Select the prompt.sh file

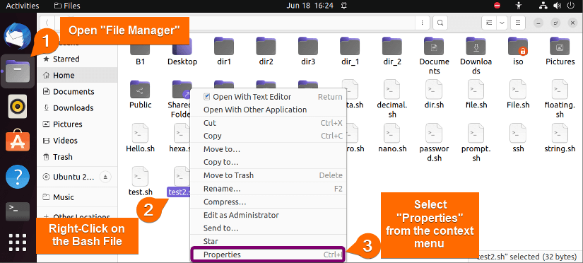pyautogui.click(x=476, y=143)
